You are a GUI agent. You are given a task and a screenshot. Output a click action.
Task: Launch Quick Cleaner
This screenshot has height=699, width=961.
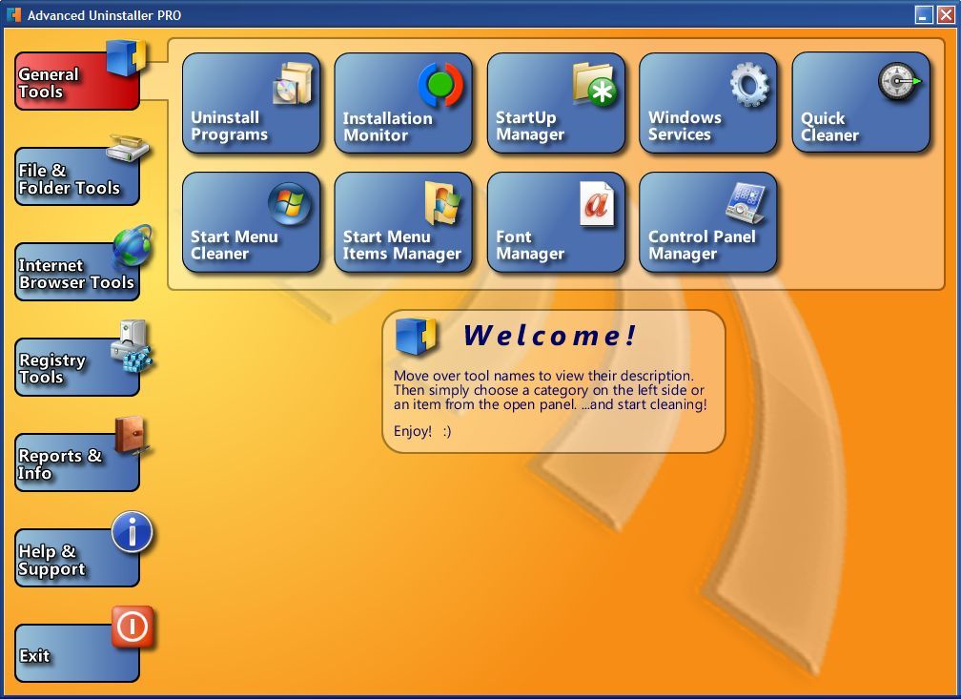(x=859, y=103)
